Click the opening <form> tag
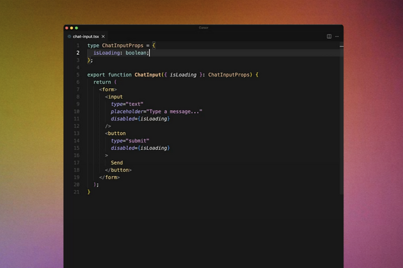This screenshot has width=403, height=268. pos(108,89)
